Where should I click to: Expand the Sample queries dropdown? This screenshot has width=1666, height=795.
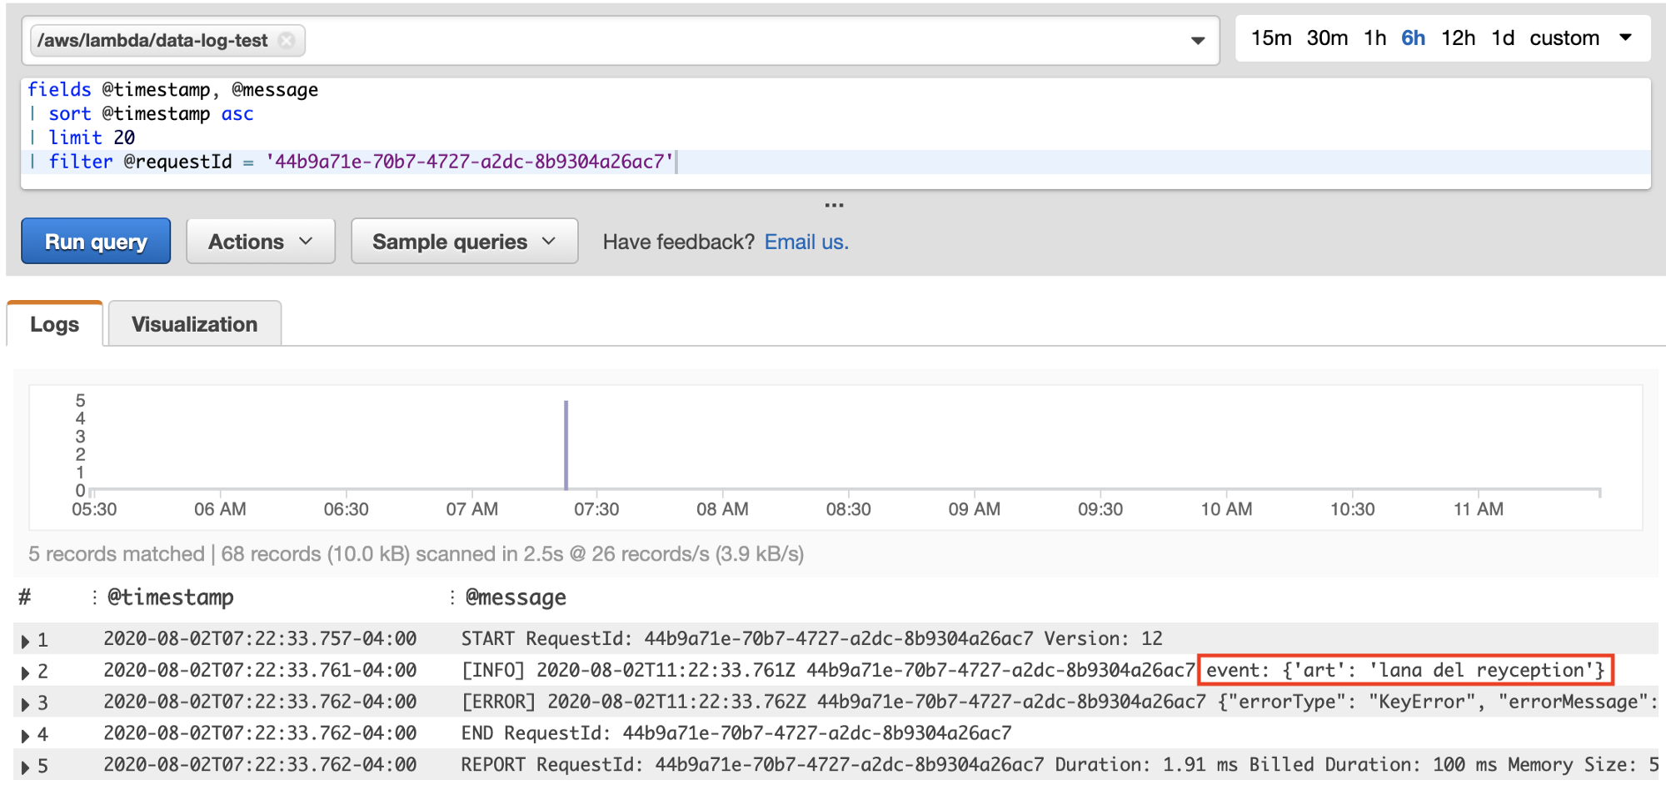coord(464,242)
